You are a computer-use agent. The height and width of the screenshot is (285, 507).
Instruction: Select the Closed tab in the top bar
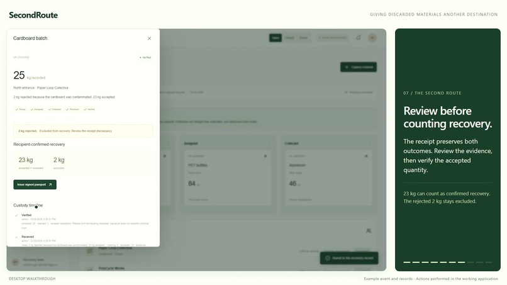pyautogui.click(x=289, y=38)
